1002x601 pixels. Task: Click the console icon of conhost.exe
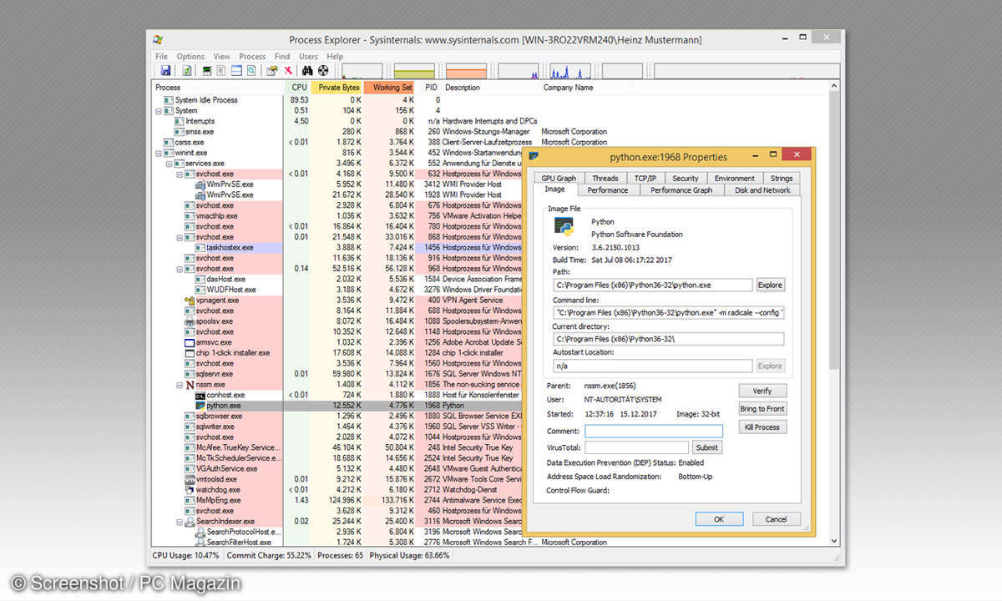(x=200, y=395)
